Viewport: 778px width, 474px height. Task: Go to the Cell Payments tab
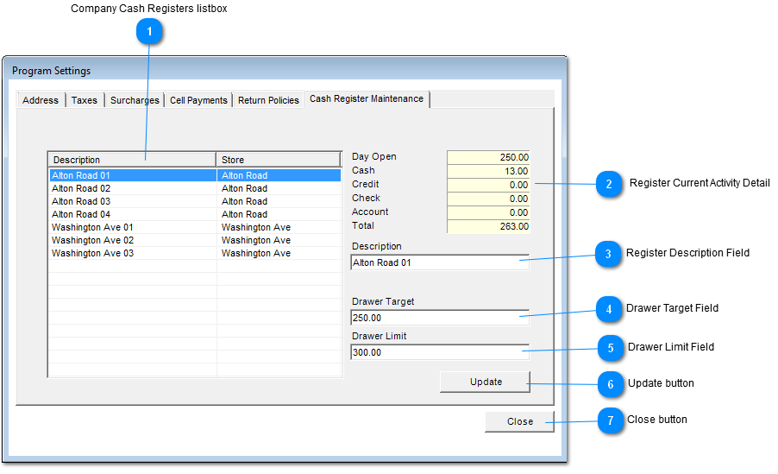(x=198, y=100)
